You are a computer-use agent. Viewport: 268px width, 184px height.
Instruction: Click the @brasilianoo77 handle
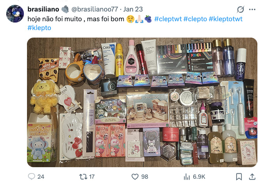pos(95,9)
